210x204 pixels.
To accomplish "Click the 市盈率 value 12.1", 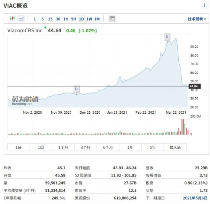I will point(133,190).
